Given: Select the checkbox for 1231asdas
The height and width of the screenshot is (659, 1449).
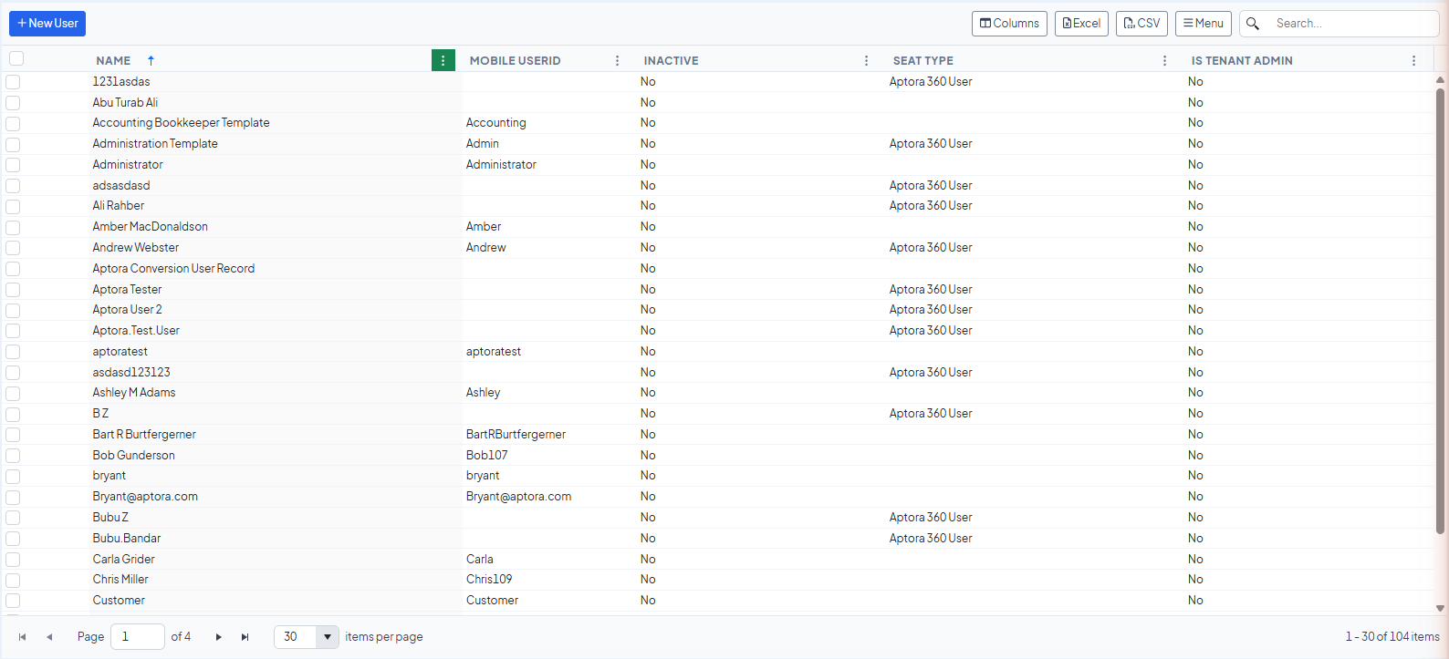Looking at the screenshot, I should pyautogui.click(x=13, y=82).
